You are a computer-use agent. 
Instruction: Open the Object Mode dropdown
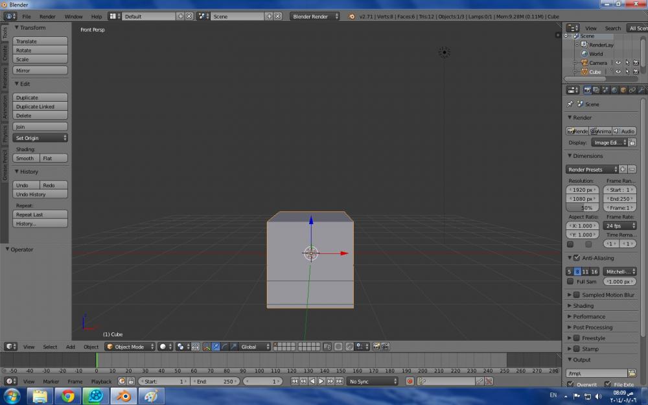[x=130, y=347]
